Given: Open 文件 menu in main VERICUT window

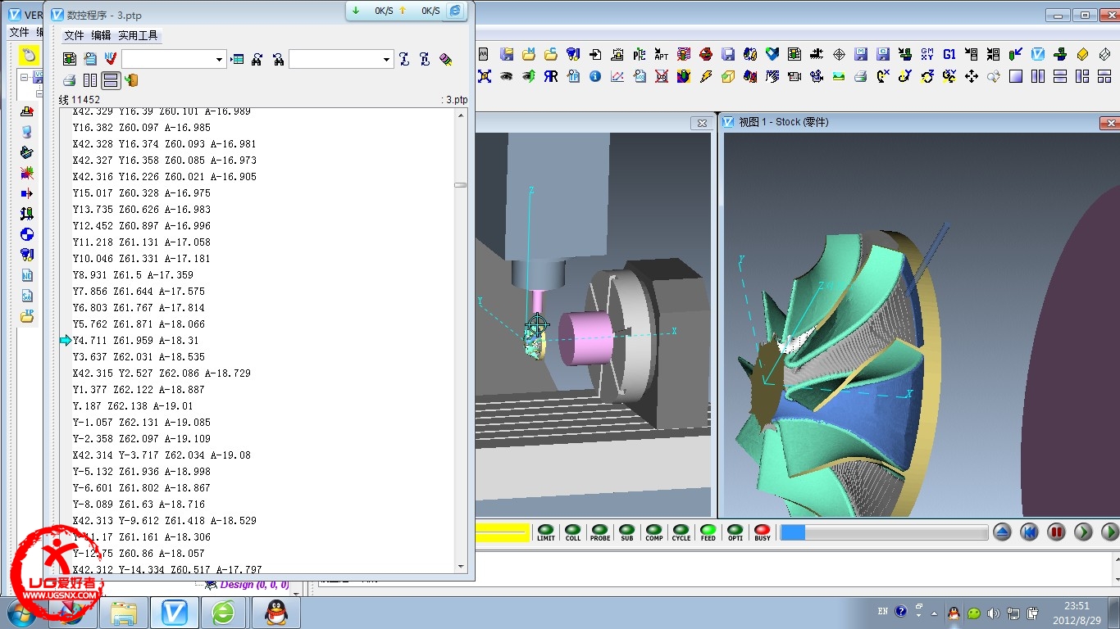Looking at the screenshot, I should click(x=18, y=32).
